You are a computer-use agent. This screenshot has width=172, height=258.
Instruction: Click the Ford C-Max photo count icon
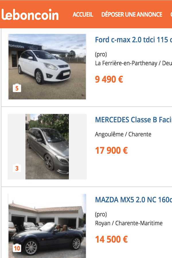[17, 88]
